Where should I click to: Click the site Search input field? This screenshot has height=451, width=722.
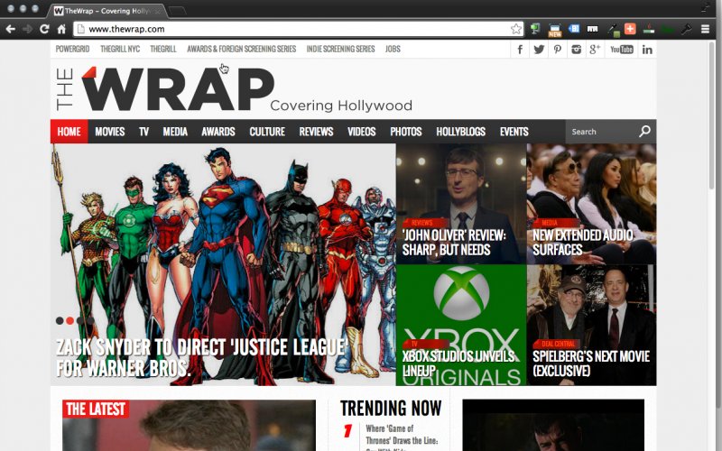[602, 132]
